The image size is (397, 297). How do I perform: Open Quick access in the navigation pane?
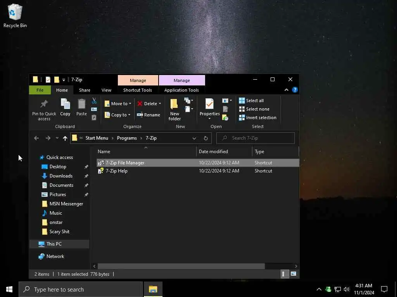pos(59,157)
